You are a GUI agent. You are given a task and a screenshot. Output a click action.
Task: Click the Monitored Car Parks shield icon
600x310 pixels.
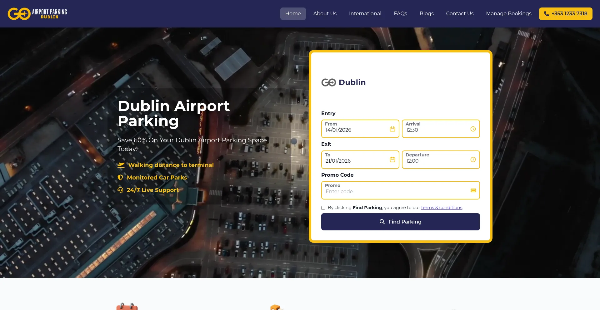[x=120, y=177]
